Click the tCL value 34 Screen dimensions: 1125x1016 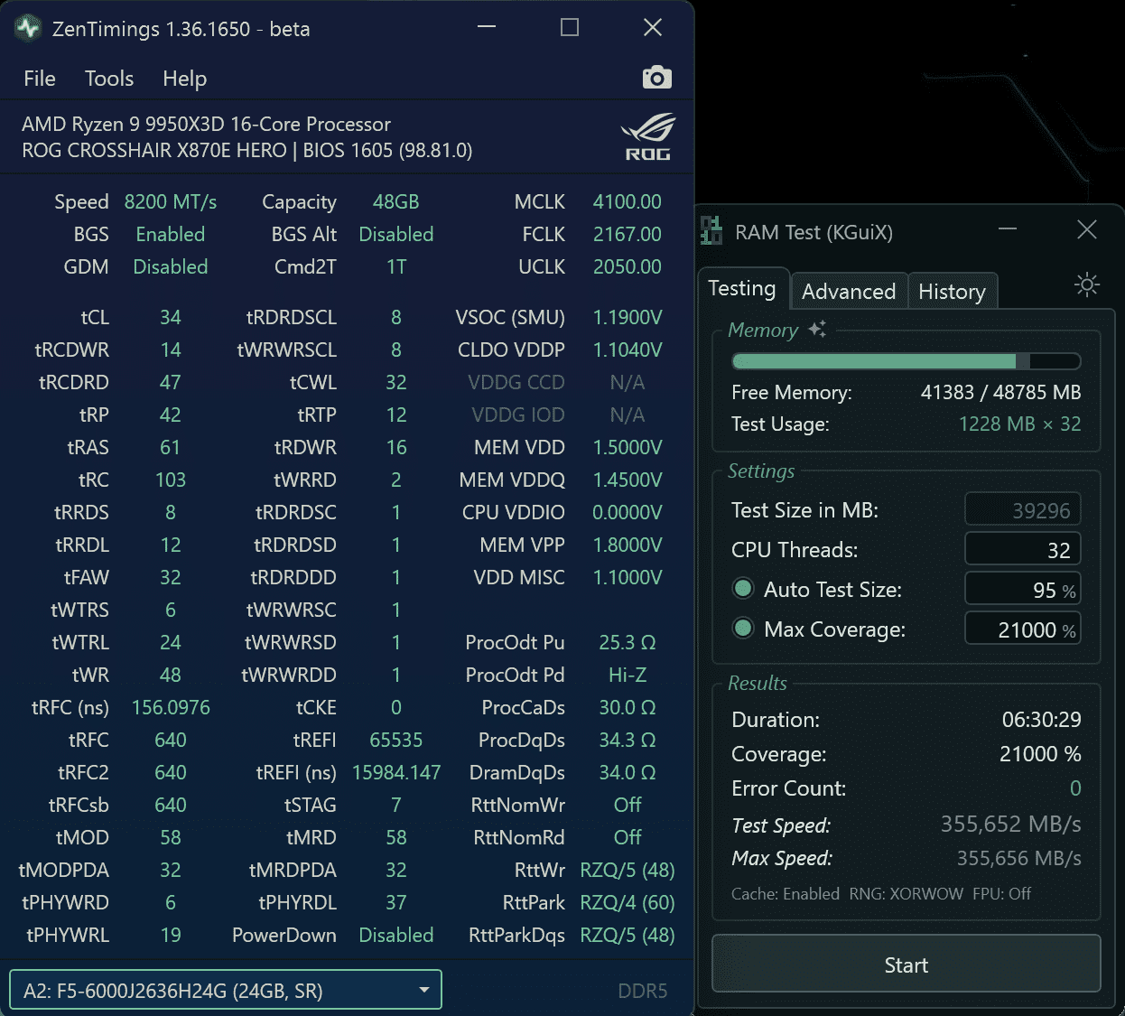pyautogui.click(x=171, y=317)
